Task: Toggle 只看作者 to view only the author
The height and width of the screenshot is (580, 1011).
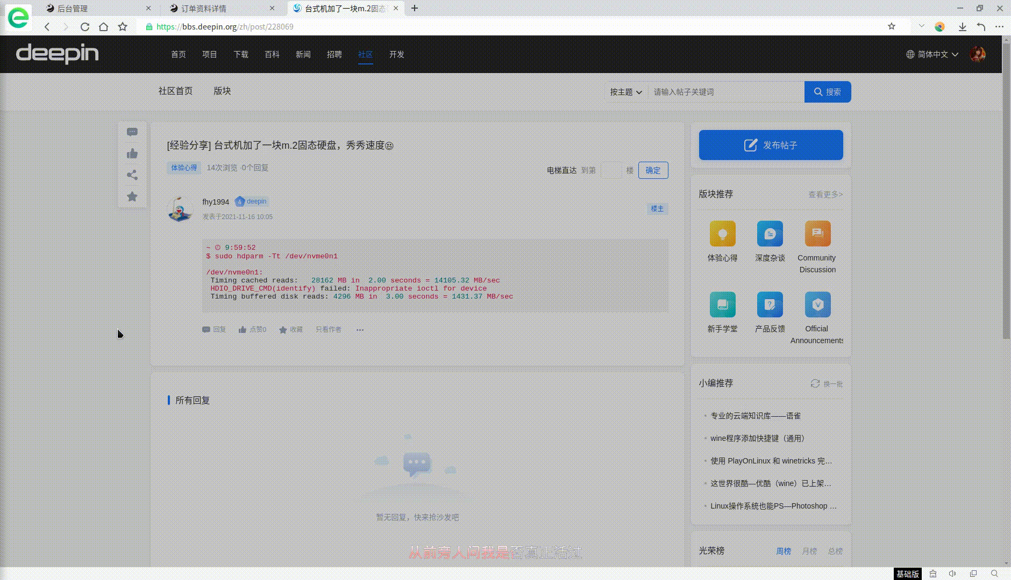Action: (327, 329)
